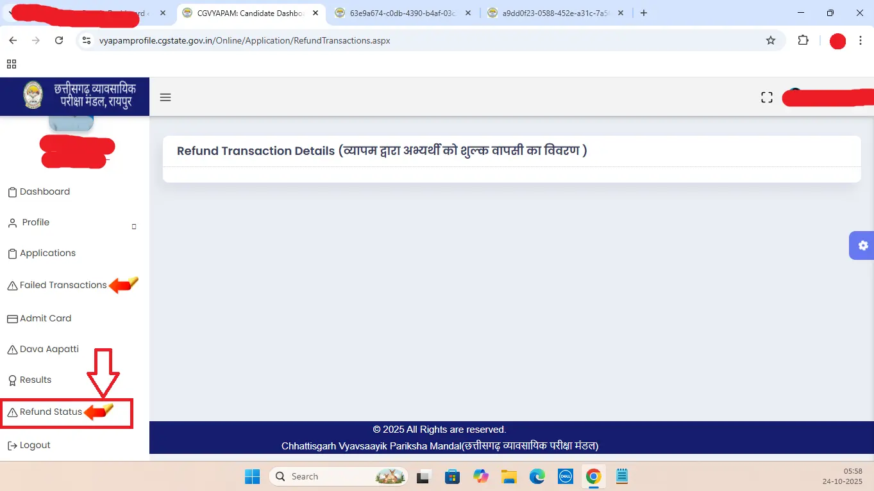Viewport: 874px width, 491px height.
Task: Bookmark this page with the star icon
Action: tap(770, 40)
